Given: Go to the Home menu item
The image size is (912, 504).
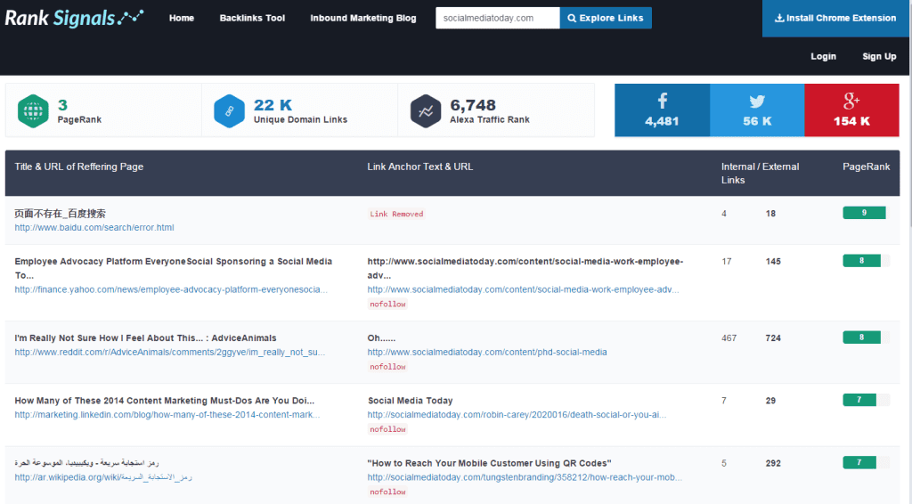Looking at the screenshot, I should (x=182, y=18).
